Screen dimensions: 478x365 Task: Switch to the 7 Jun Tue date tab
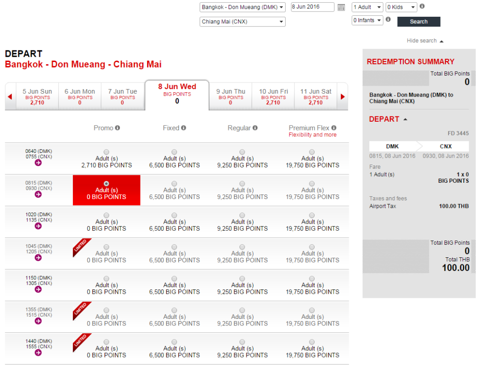pyautogui.click(x=123, y=96)
